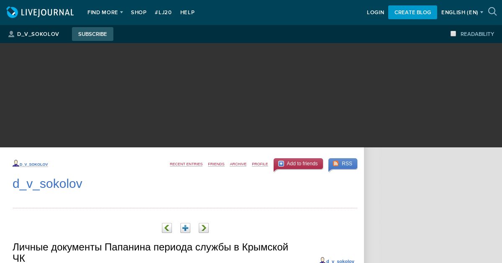Open the #LJ20 menu item
The width and height of the screenshot is (502, 263).
click(163, 13)
